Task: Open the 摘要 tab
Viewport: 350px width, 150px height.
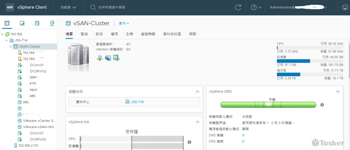Action: click(x=69, y=34)
